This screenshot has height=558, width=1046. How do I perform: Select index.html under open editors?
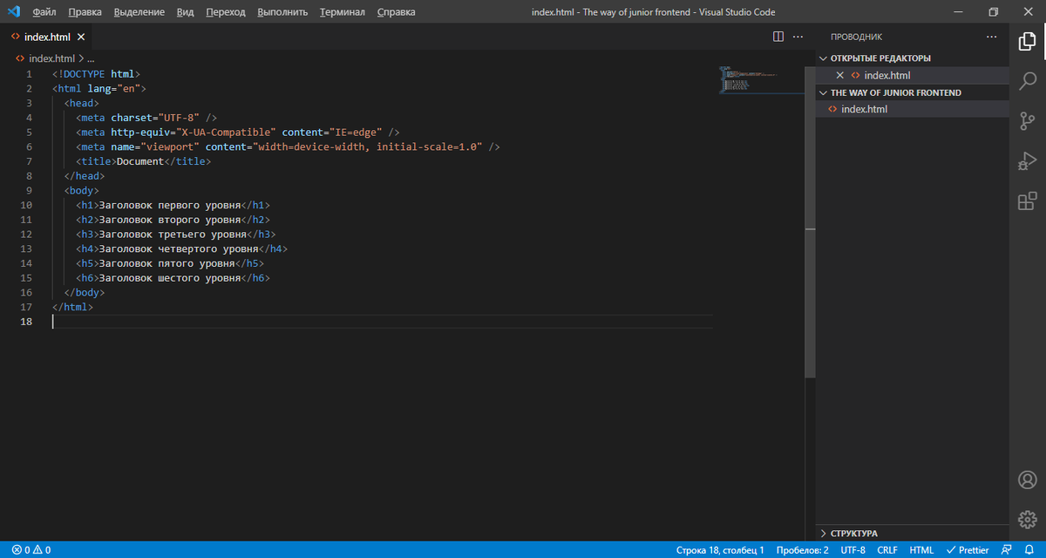[x=887, y=75]
